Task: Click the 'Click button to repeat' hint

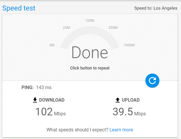Action: (x=90, y=68)
